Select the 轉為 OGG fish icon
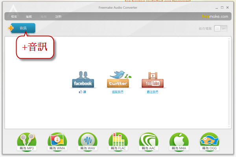236x157 pixels. point(210,142)
